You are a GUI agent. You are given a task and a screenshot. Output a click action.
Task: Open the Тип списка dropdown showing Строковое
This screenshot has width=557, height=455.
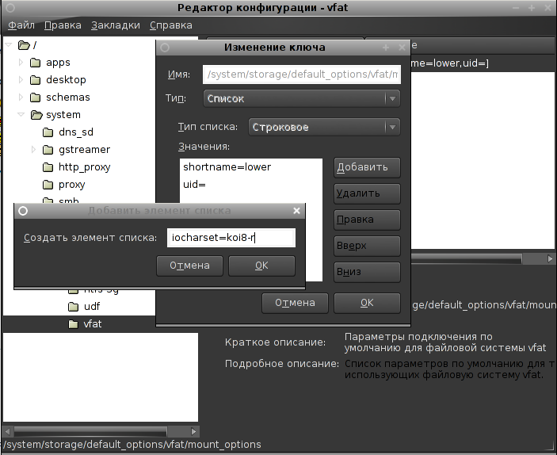[x=324, y=127]
